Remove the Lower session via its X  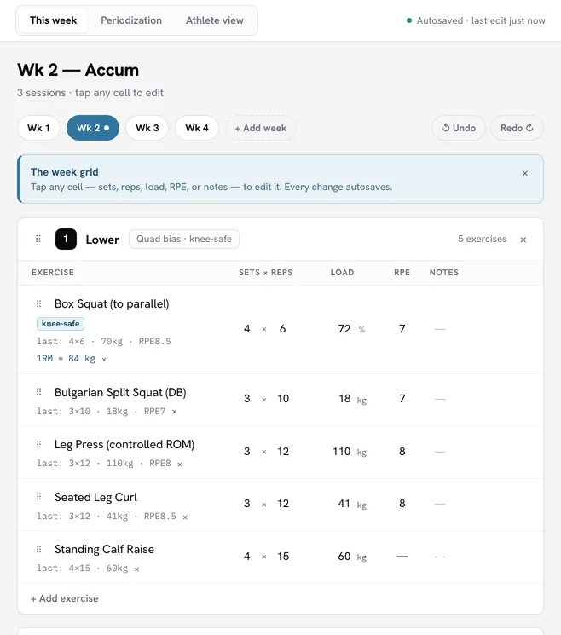pyautogui.click(x=523, y=240)
